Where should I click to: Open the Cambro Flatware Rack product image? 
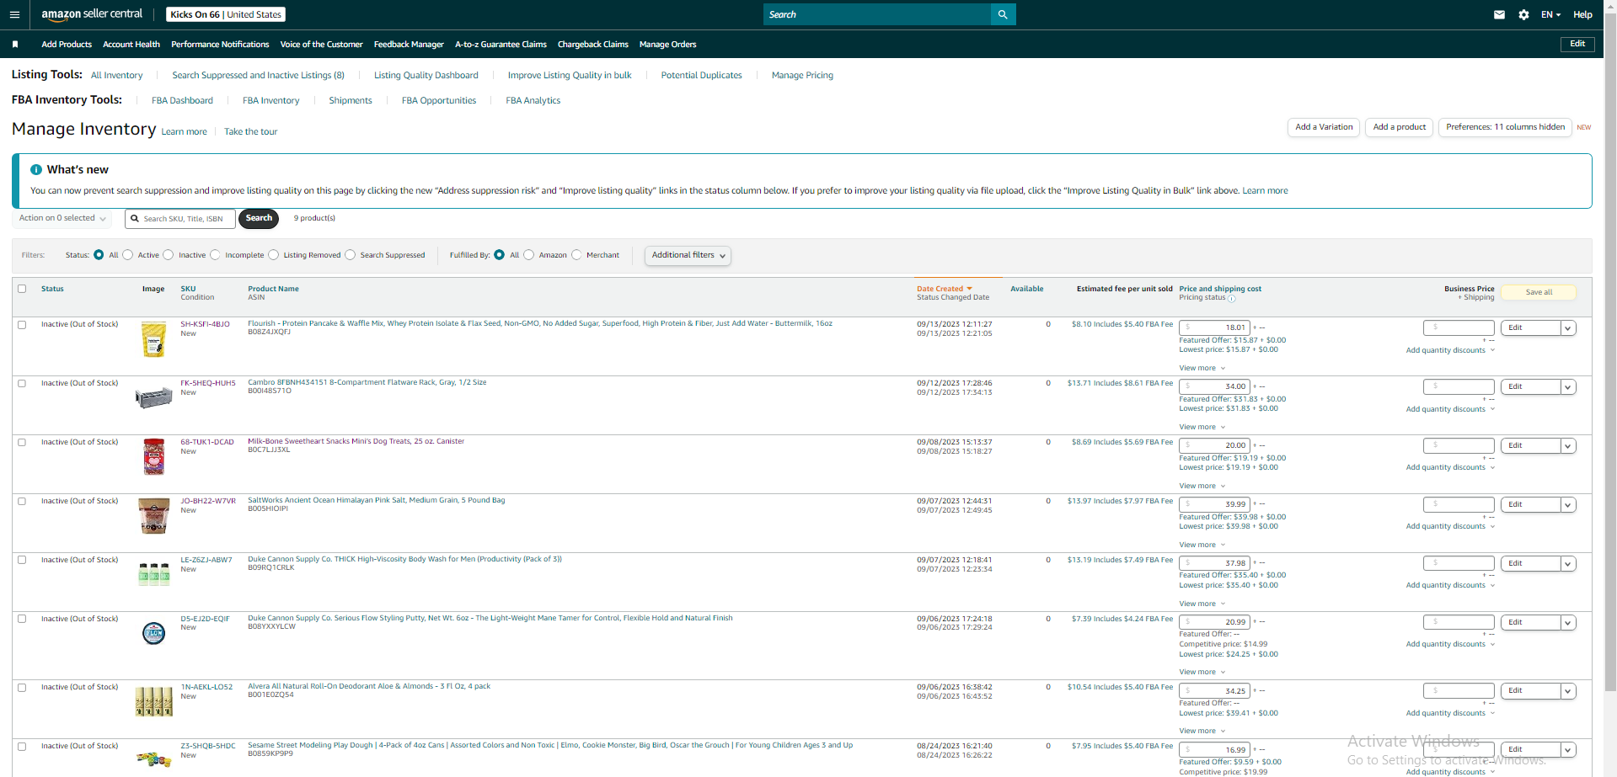click(x=153, y=397)
